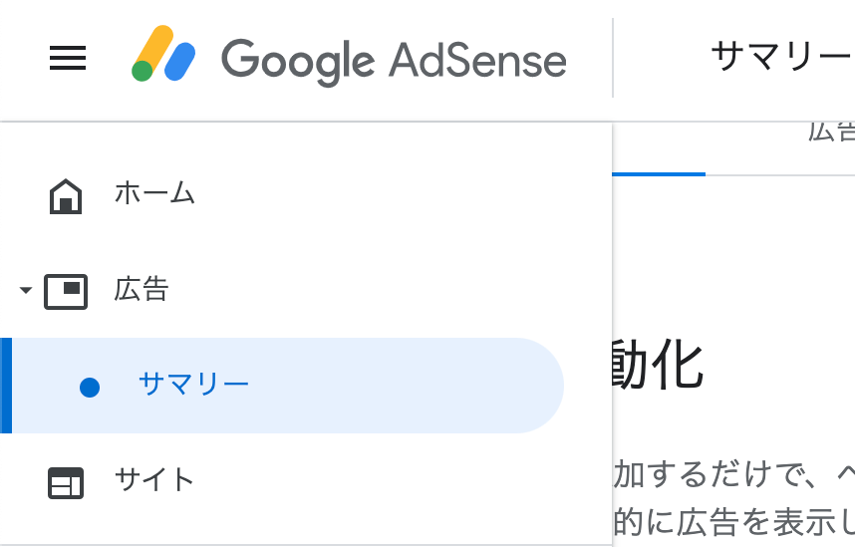This screenshot has width=855, height=547.
Task: Click the blue bullet beside サマリー
Action: coord(90,388)
